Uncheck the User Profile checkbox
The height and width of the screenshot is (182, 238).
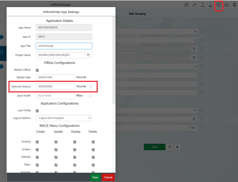[37, 111]
